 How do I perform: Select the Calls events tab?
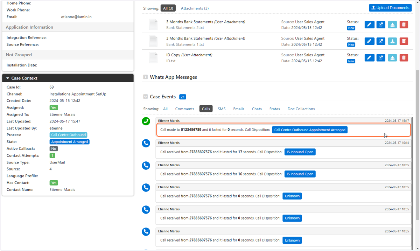[206, 109]
